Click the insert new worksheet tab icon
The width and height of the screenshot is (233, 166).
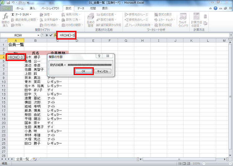tap(35, 159)
